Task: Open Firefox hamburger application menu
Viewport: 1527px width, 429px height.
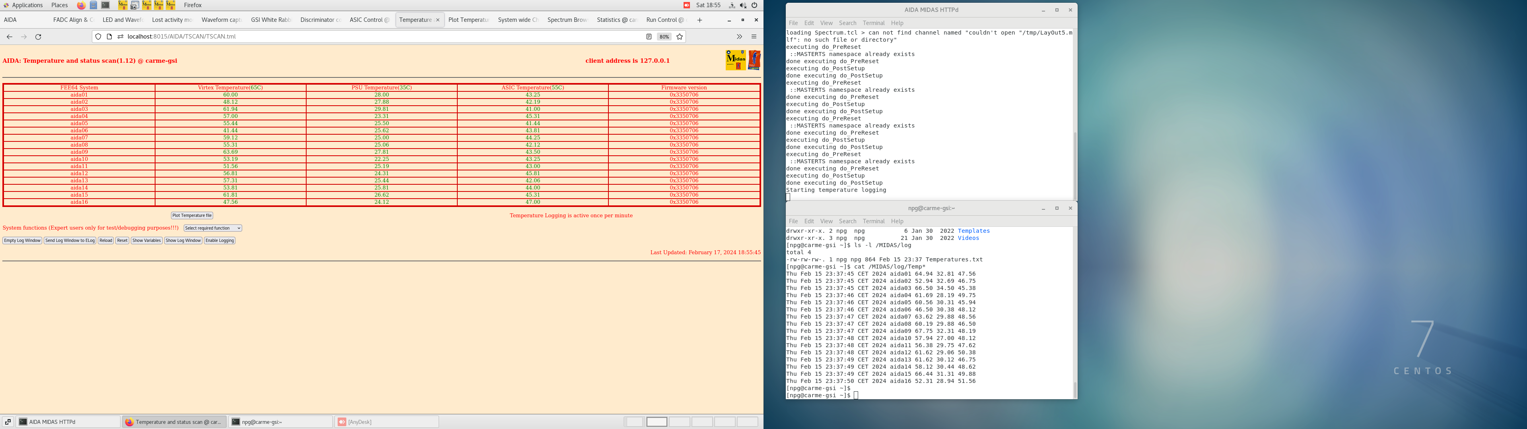Action: tap(754, 37)
